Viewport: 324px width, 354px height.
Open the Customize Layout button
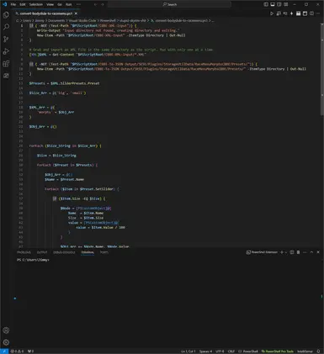(286, 4)
